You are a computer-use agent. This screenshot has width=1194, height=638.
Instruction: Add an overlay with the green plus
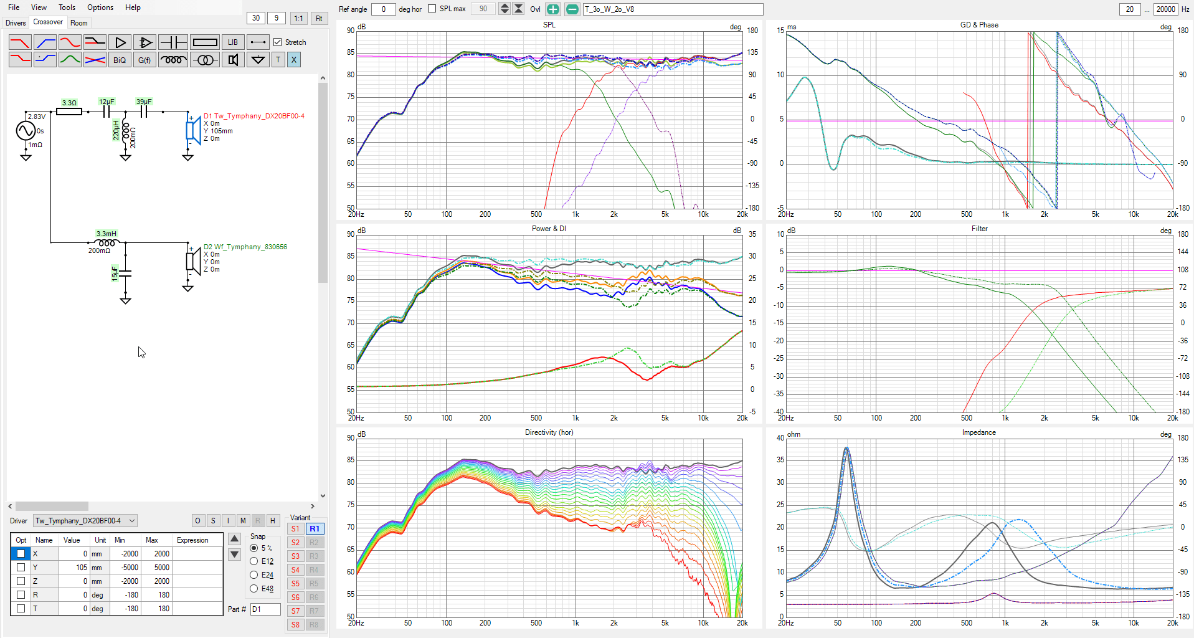552,9
